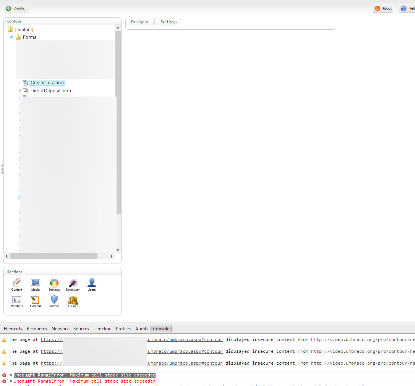
Task: Open the Users section icon
Action: (92, 283)
